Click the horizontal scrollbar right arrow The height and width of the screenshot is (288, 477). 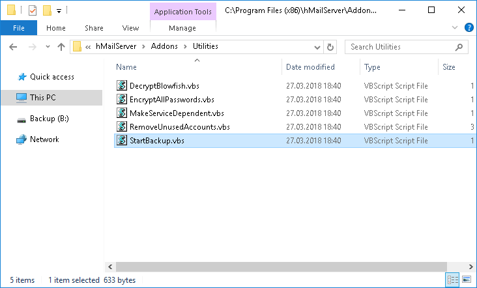[471, 266]
